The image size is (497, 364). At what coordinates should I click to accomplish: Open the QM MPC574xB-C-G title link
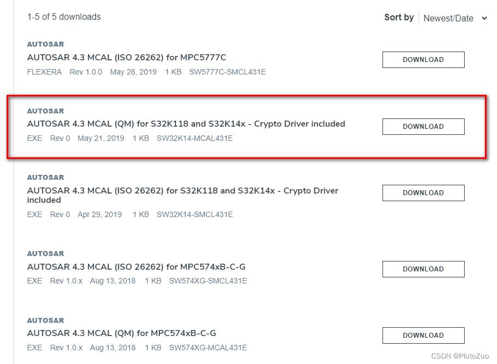click(122, 333)
